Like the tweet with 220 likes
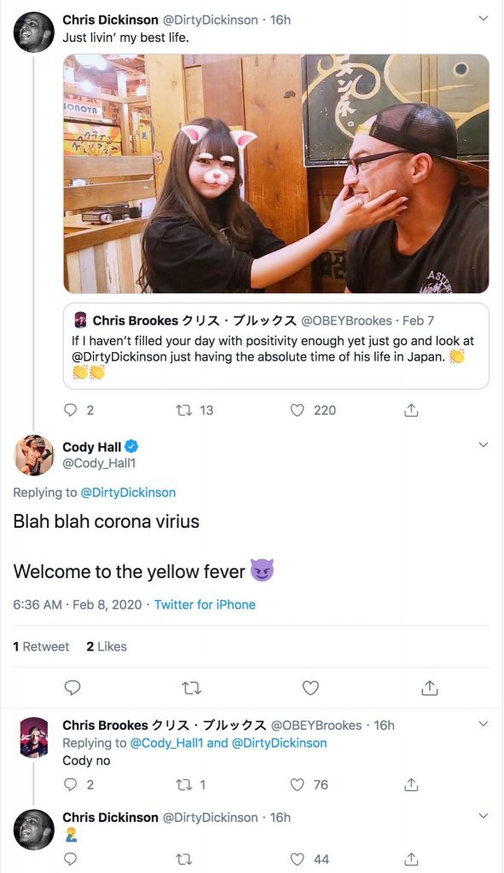 click(x=298, y=410)
